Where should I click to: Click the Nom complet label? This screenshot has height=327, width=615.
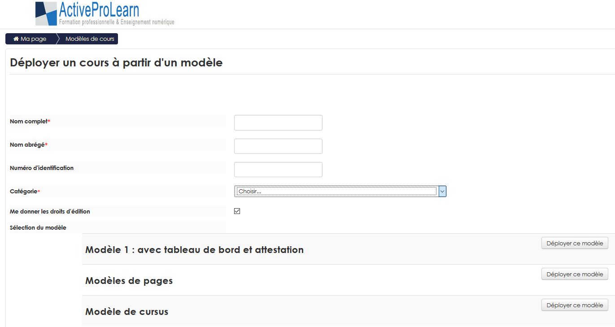(29, 122)
